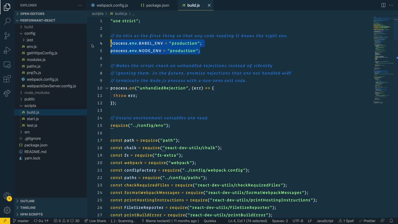Open the Live Share activity icon
The image size is (398, 224).
tap(7, 93)
